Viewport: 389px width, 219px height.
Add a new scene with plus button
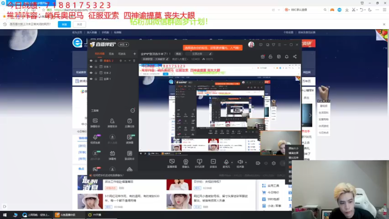click(x=135, y=54)
